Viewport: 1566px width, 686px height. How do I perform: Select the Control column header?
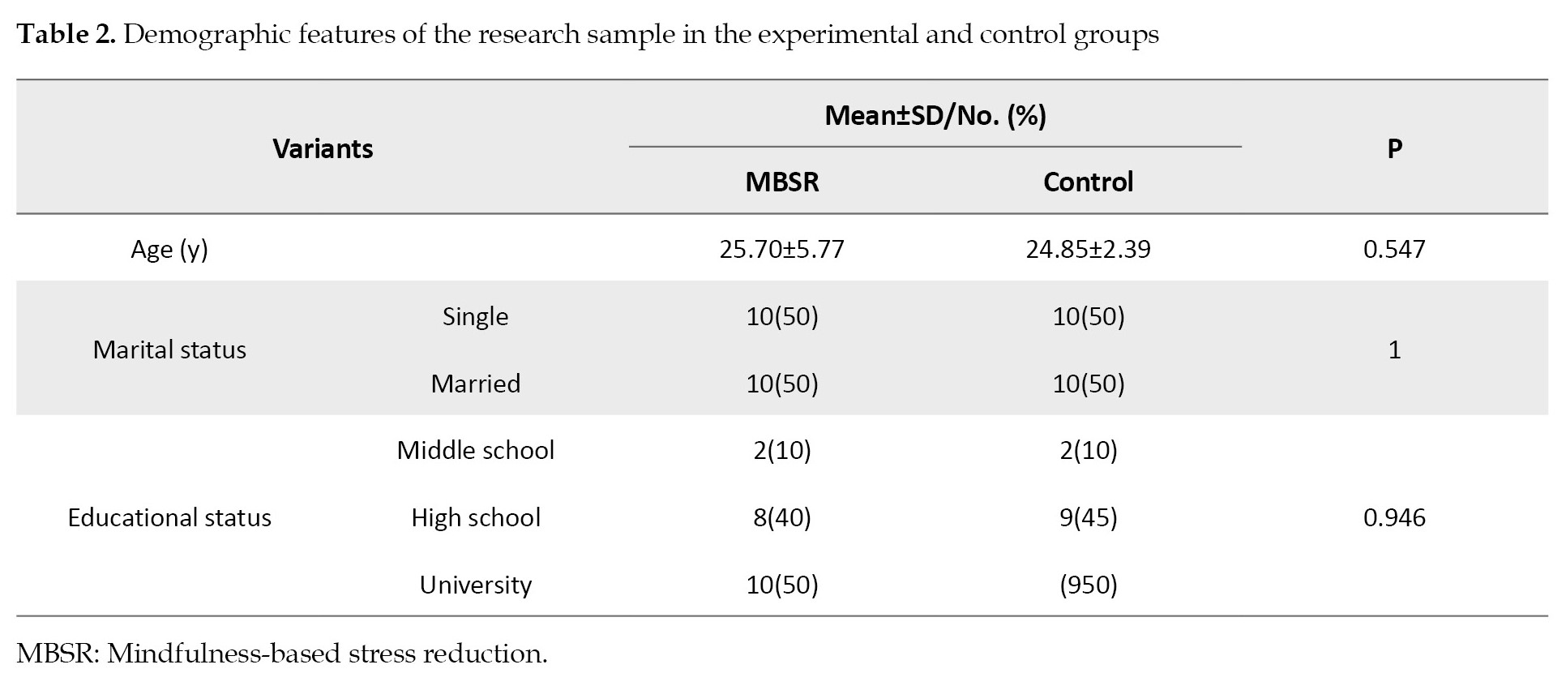tap(1088, 182)
